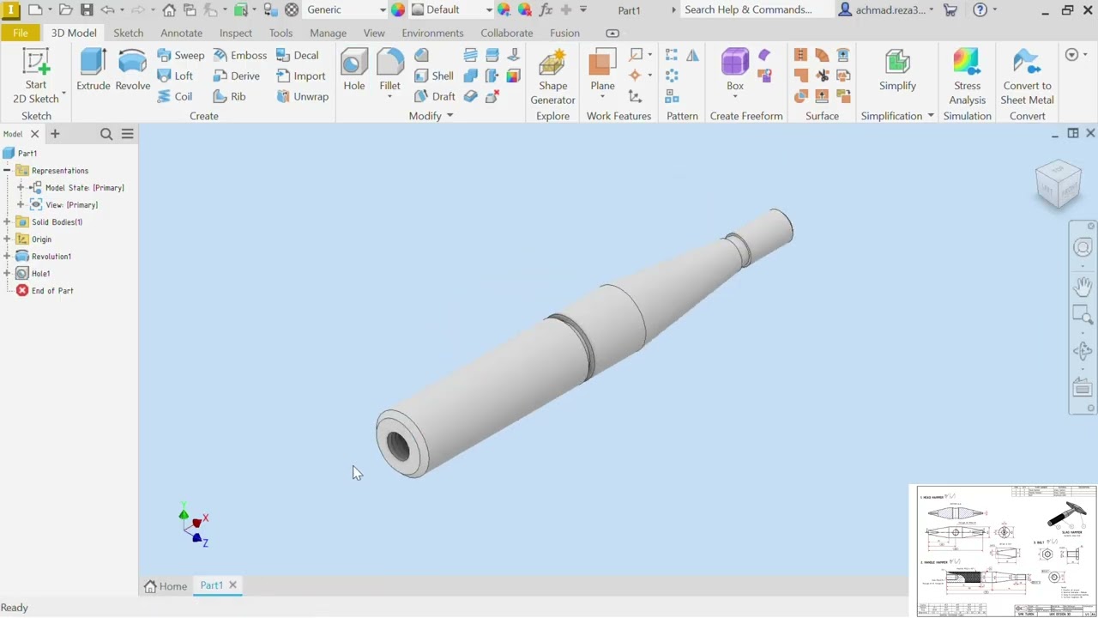Switch to the Inspect tab
The height and width of the screenshot is (618, 1098).
[236, 33]
